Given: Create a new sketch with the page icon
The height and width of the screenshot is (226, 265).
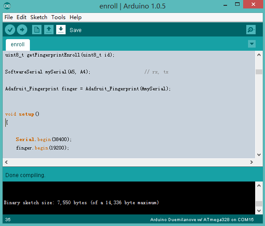Looking at the screenshot, I should pos(37,30).
